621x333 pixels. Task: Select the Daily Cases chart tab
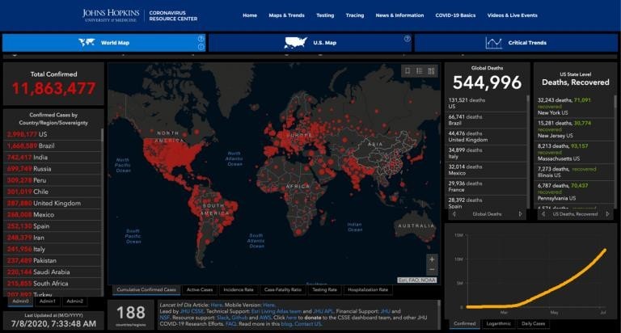(x=533, y=324)
